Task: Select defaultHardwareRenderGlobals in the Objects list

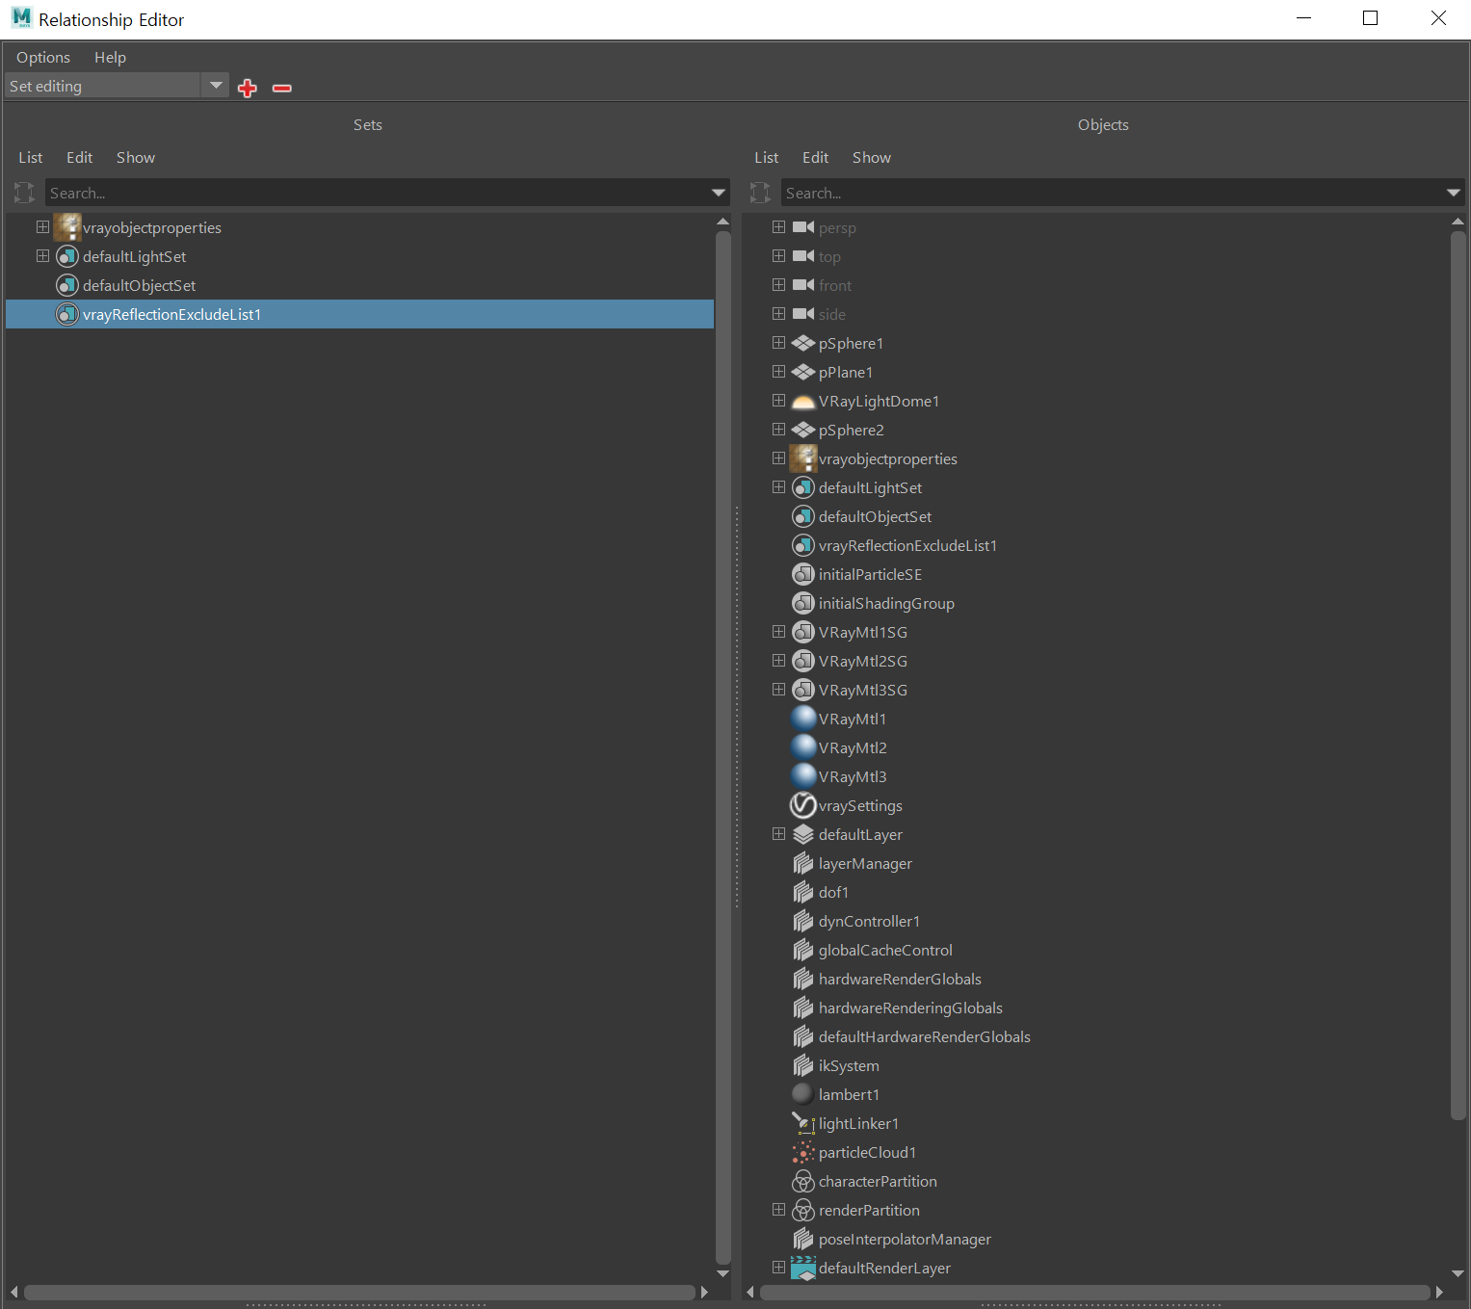Action: (x=925, y=1036)
